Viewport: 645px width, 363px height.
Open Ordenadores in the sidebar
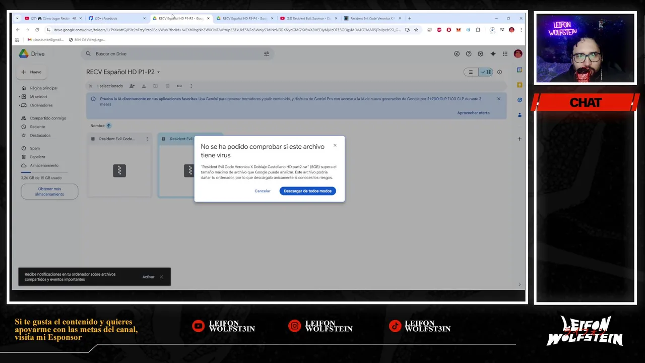point(41,105)
